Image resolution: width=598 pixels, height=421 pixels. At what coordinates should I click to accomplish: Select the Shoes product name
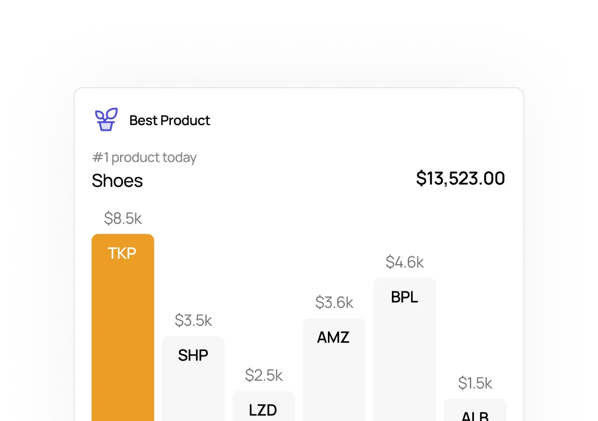tap(117, 181)
